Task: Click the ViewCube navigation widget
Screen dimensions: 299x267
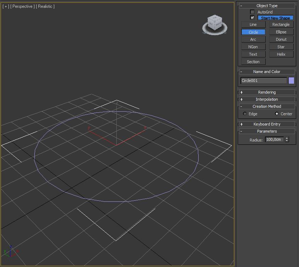Action: [x=215, y=25]
